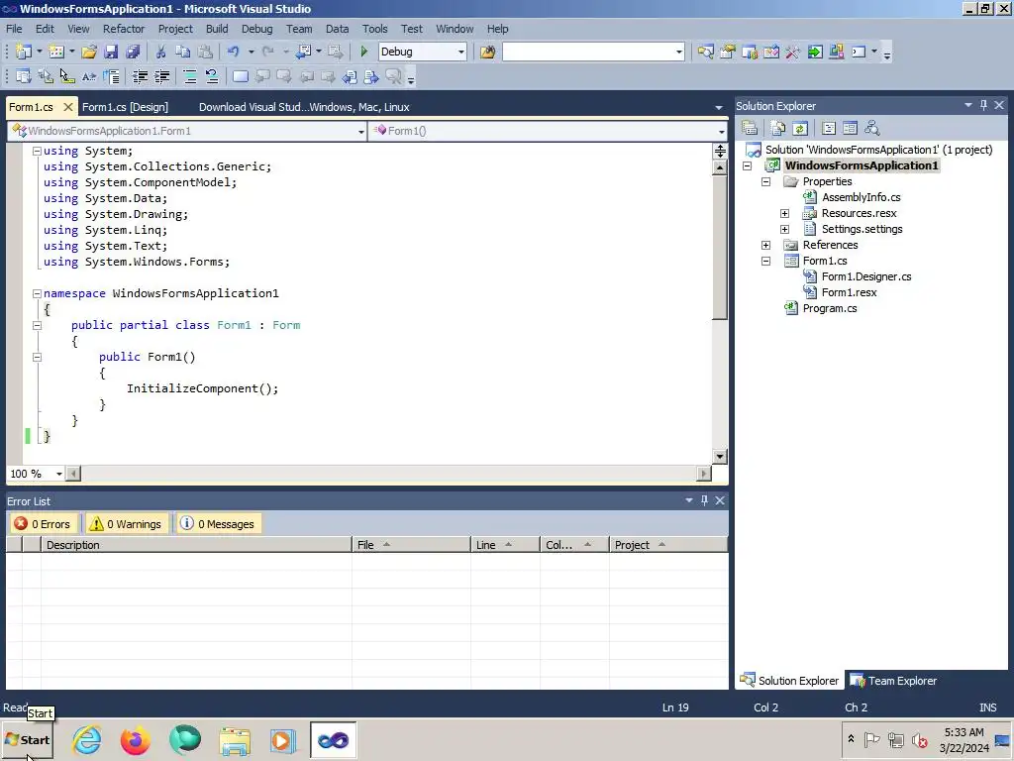Uncomment the selected lines icon

[x=212, y=76]
